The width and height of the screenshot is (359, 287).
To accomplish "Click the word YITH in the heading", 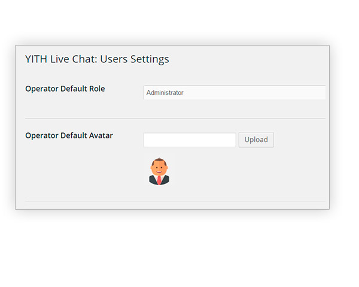I will tap(36, 59).
